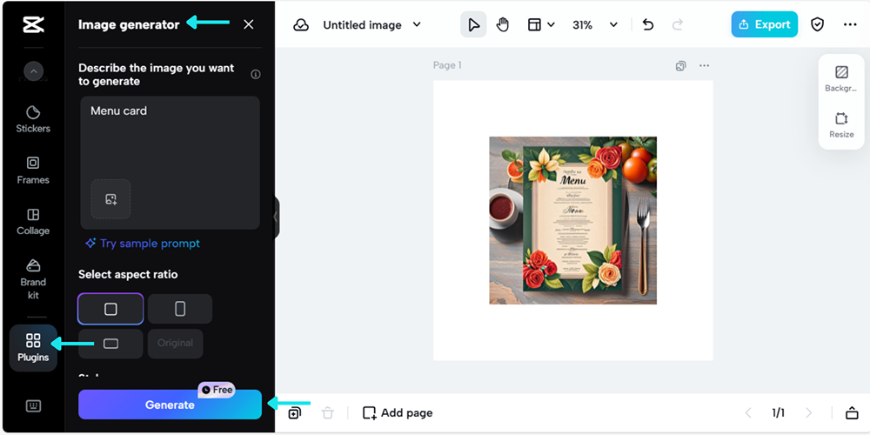Screen dimensions: 870x435
Task: Select the landscape aspect ratio
Action: click(111, 344)
